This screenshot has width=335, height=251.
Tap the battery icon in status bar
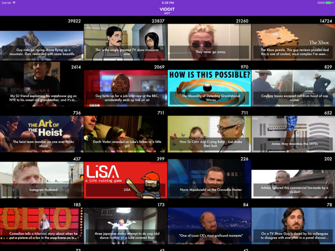(329, 3)
